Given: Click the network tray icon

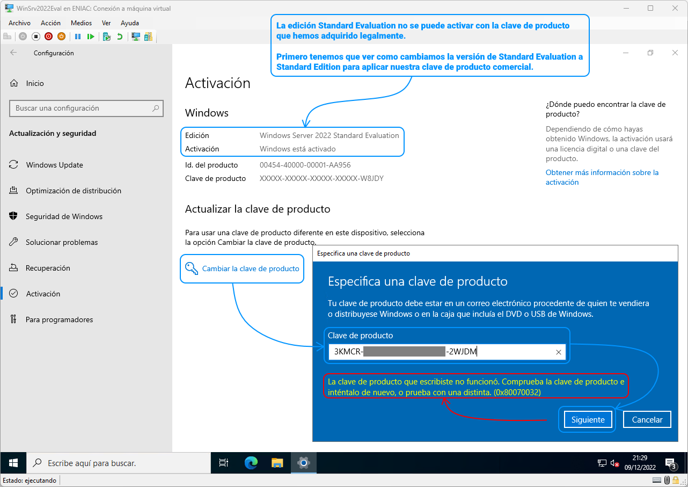Looking at the screenshot, I should (x=602, y=463).
